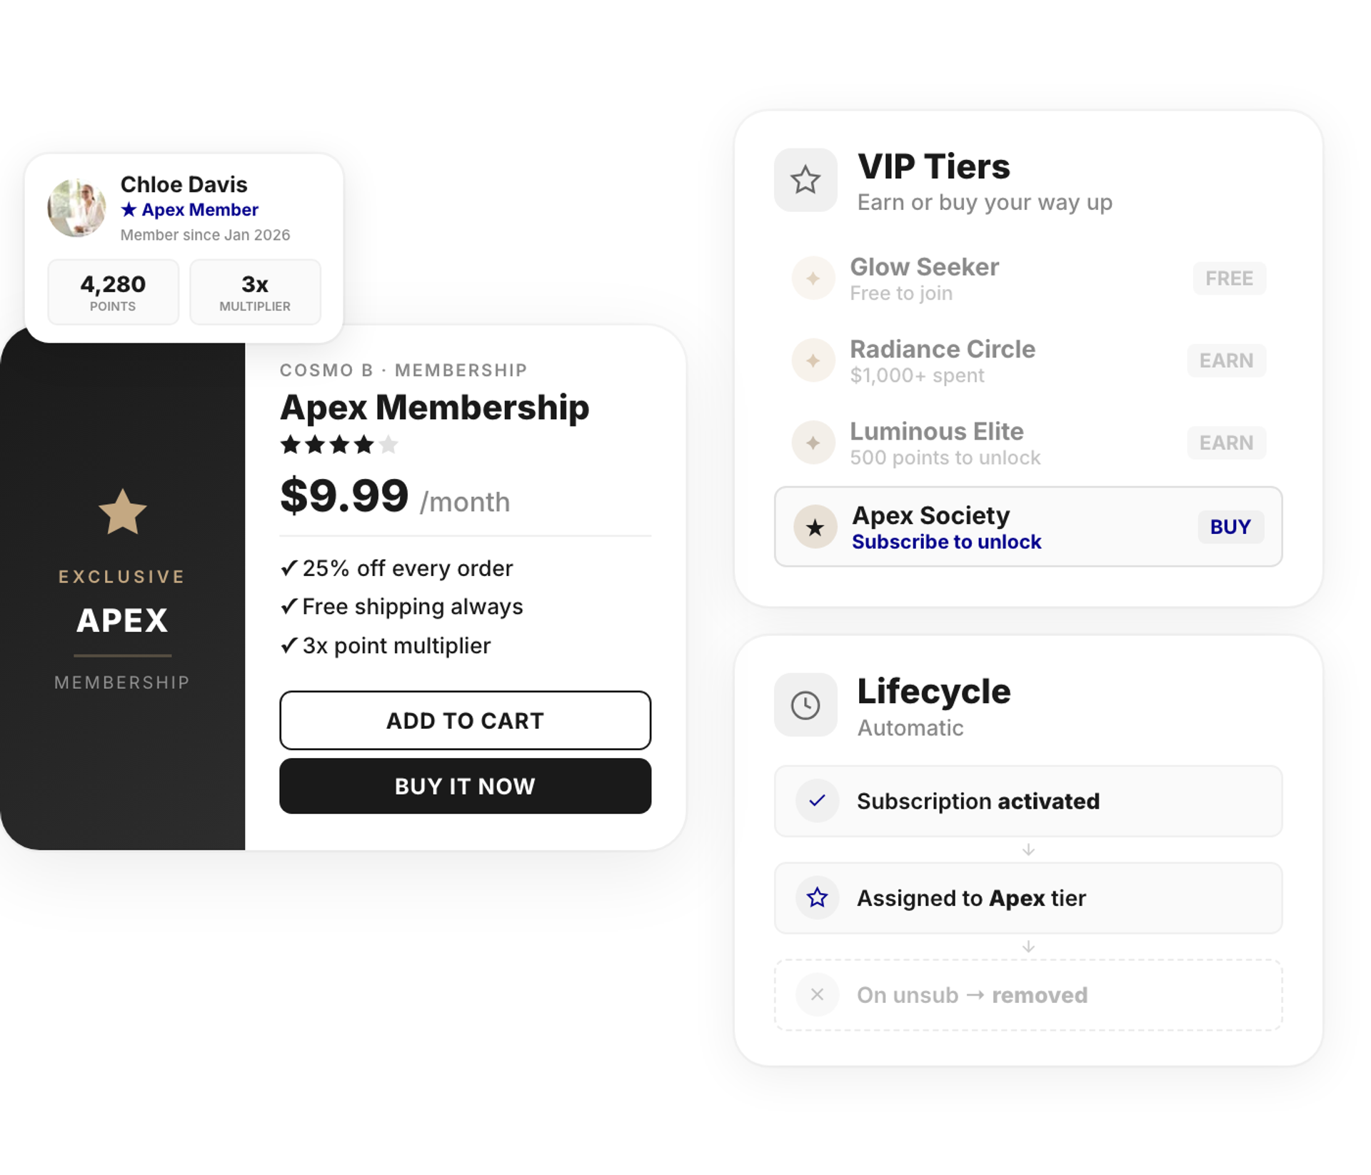1371x1175 pixels.
Task: Click ADD TO CART for Apex Membership
Action: pos(465,721)
